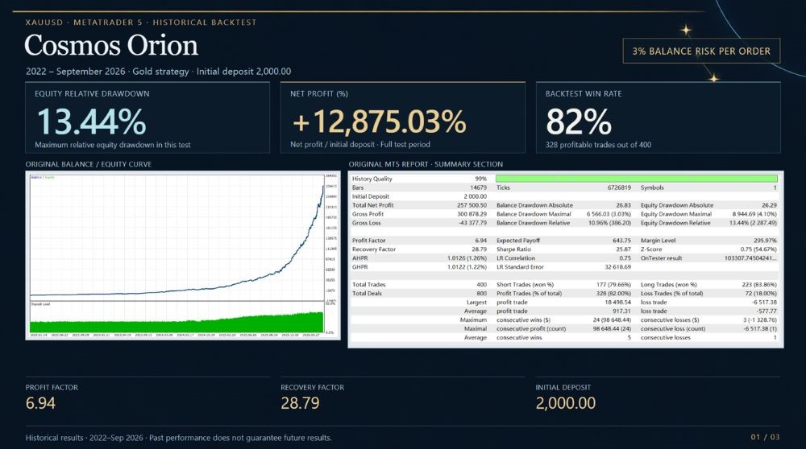
Task: Click Average profit trade value 917.31
Action: [x=621, y=311]
